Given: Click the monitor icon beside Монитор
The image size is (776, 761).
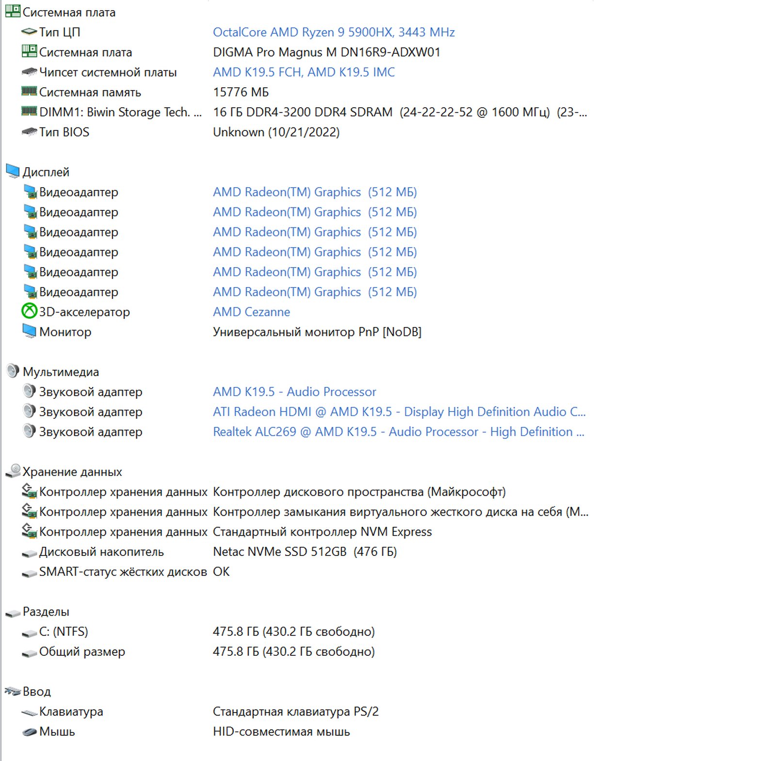Looking at the screenshot, I should [29, 332].
